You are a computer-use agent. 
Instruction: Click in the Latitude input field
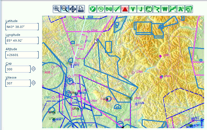pyautogui.click(x=22, y=27)
